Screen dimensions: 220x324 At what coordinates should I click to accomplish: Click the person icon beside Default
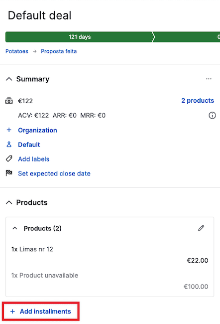coord(9,145)
